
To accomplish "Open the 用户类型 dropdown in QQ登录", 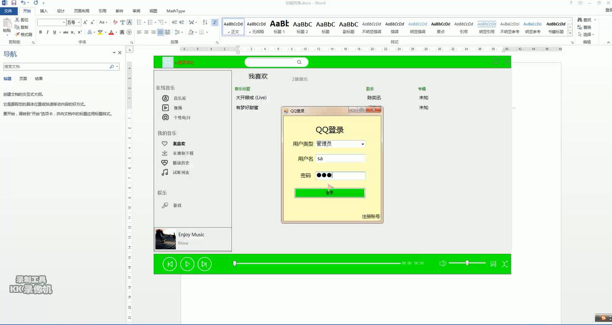I will click(363, 144).
